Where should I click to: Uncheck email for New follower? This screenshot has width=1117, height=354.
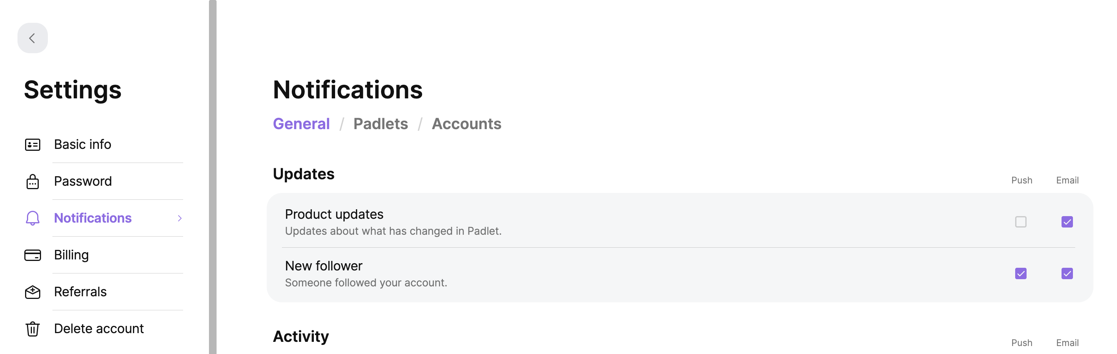tap(1067, 273)
